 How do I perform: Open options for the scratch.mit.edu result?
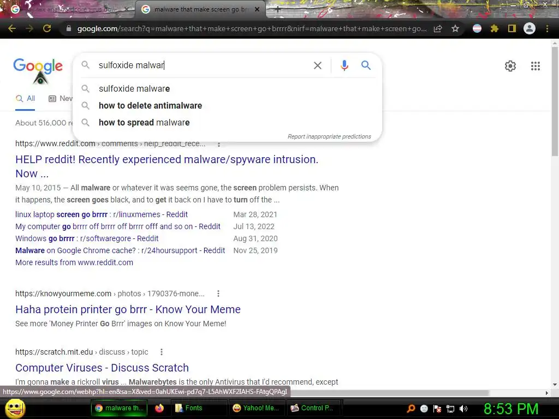[162, 352]
